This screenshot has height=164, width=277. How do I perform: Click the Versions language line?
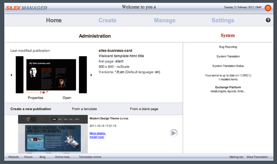click(129, 72)
